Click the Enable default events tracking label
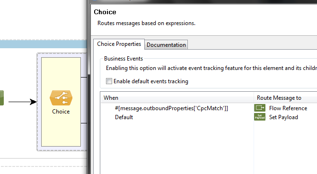The image size is (317, 174). [151, 81]
